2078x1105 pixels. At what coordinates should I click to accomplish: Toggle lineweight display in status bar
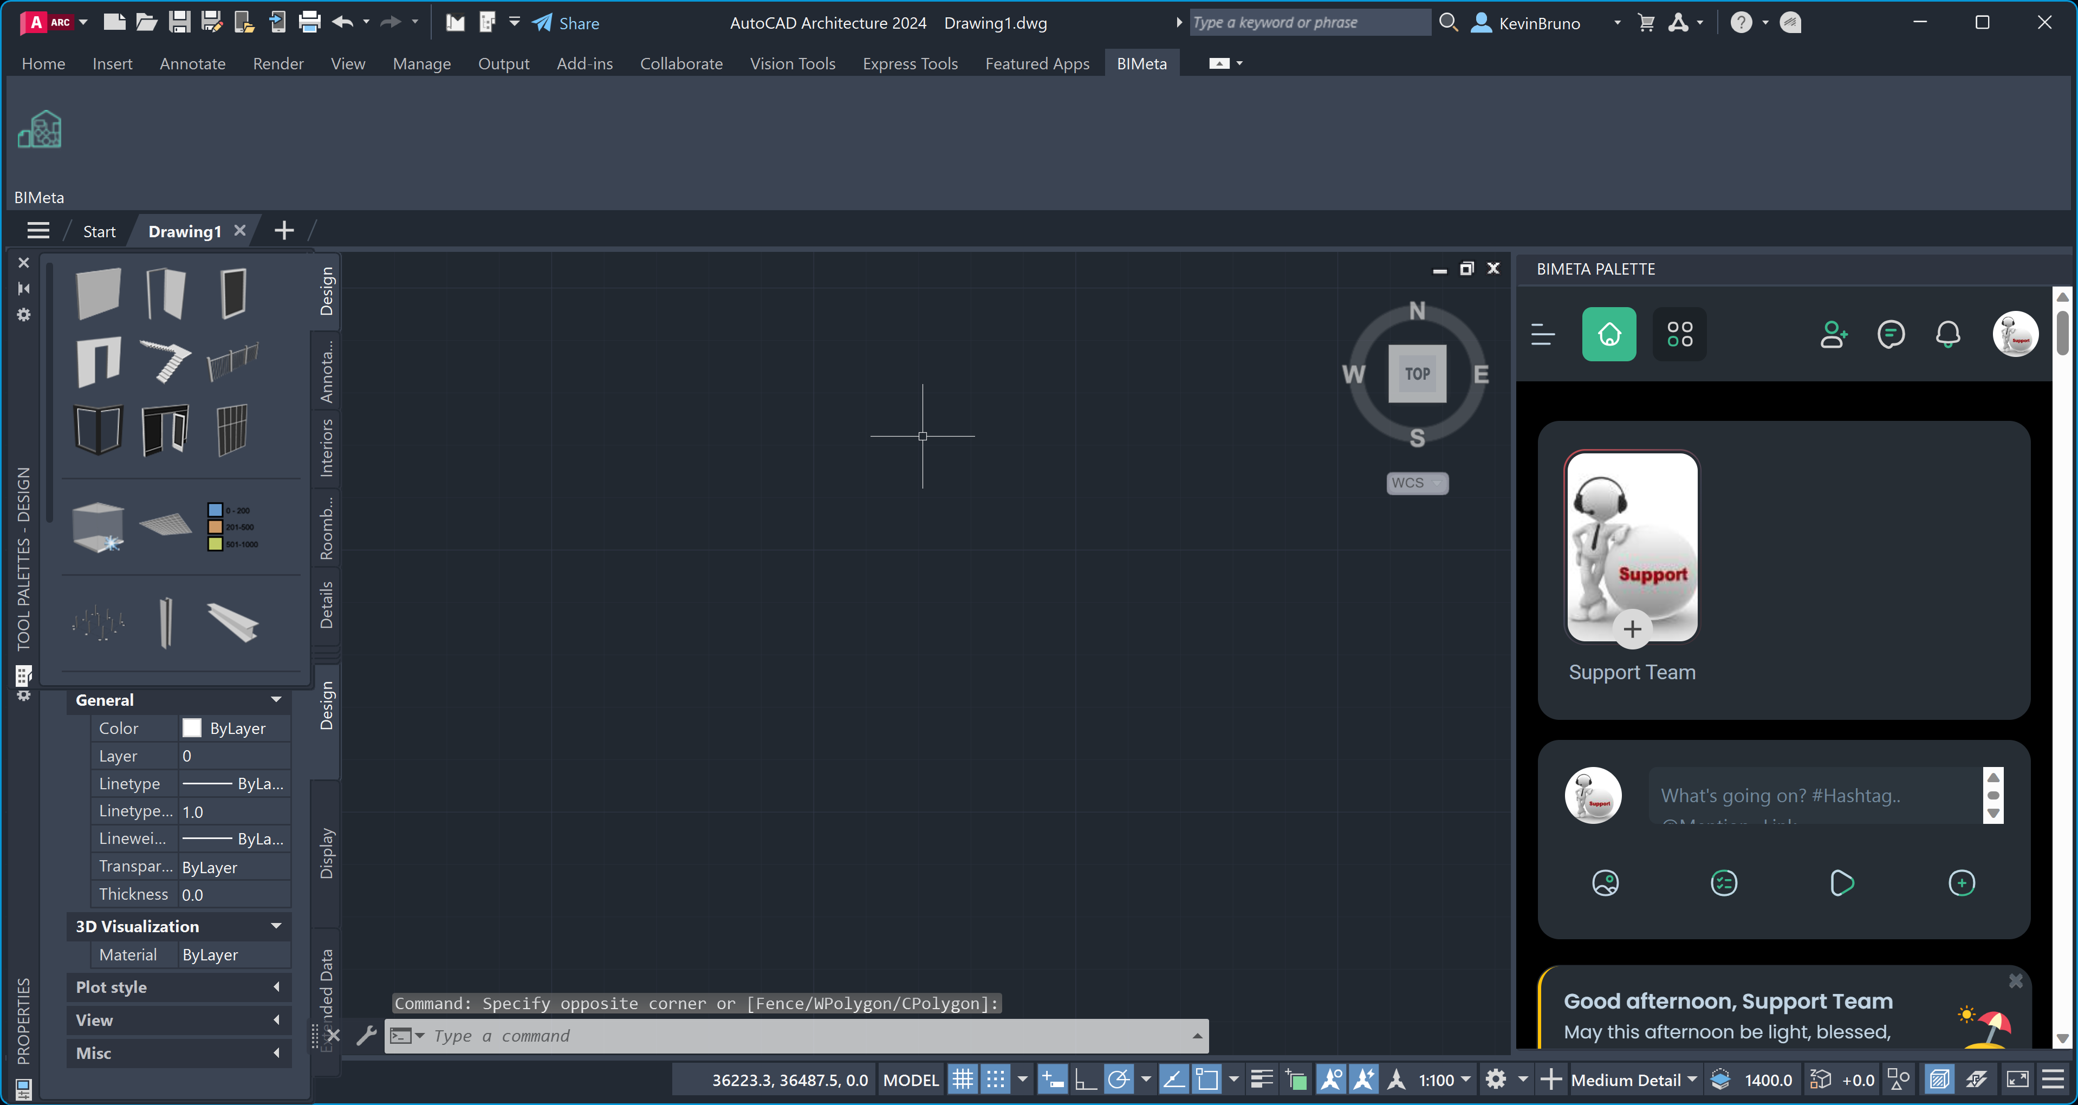click(1262, 1080)
